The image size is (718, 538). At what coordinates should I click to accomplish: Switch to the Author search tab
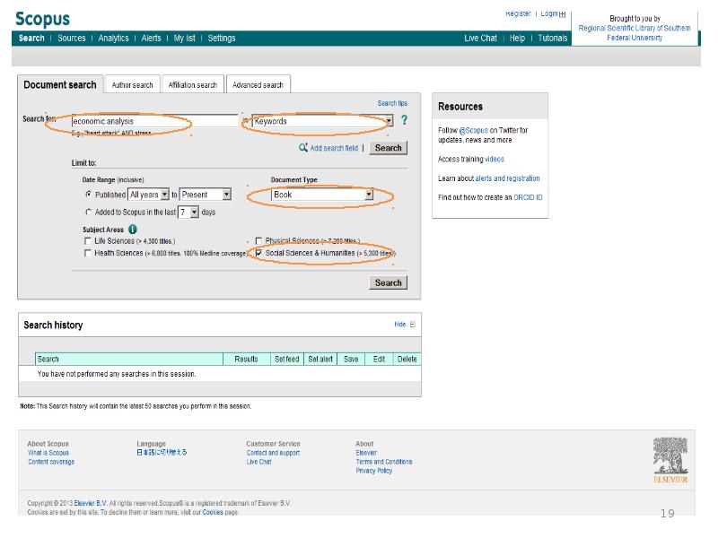coord(132,85)
